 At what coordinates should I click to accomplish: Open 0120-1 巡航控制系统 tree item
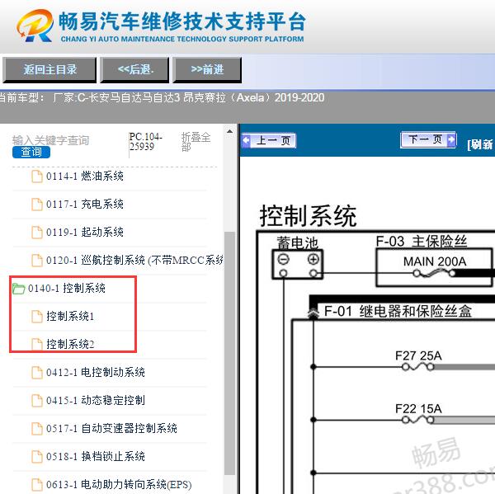[x=134, y=261]
